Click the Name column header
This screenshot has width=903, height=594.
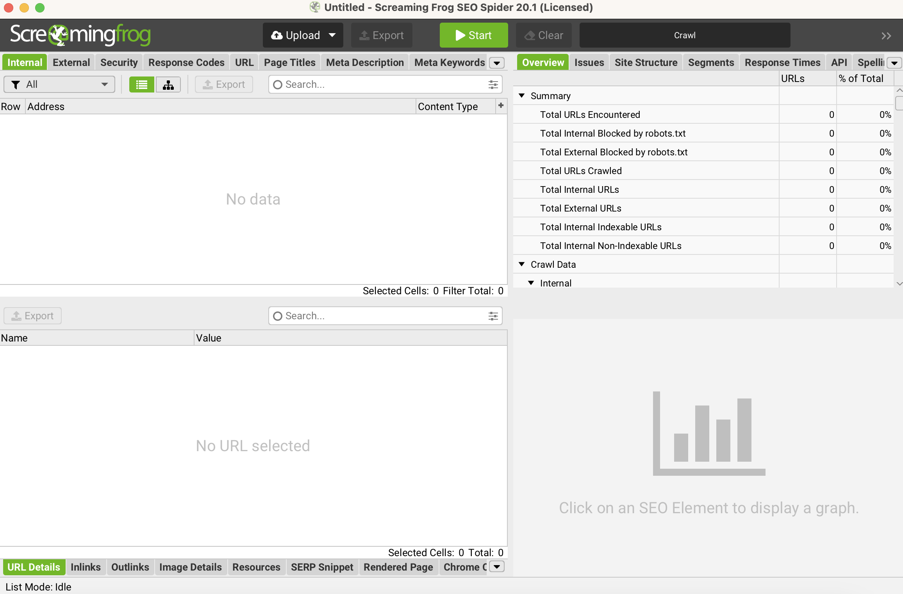tap(97, 338)
